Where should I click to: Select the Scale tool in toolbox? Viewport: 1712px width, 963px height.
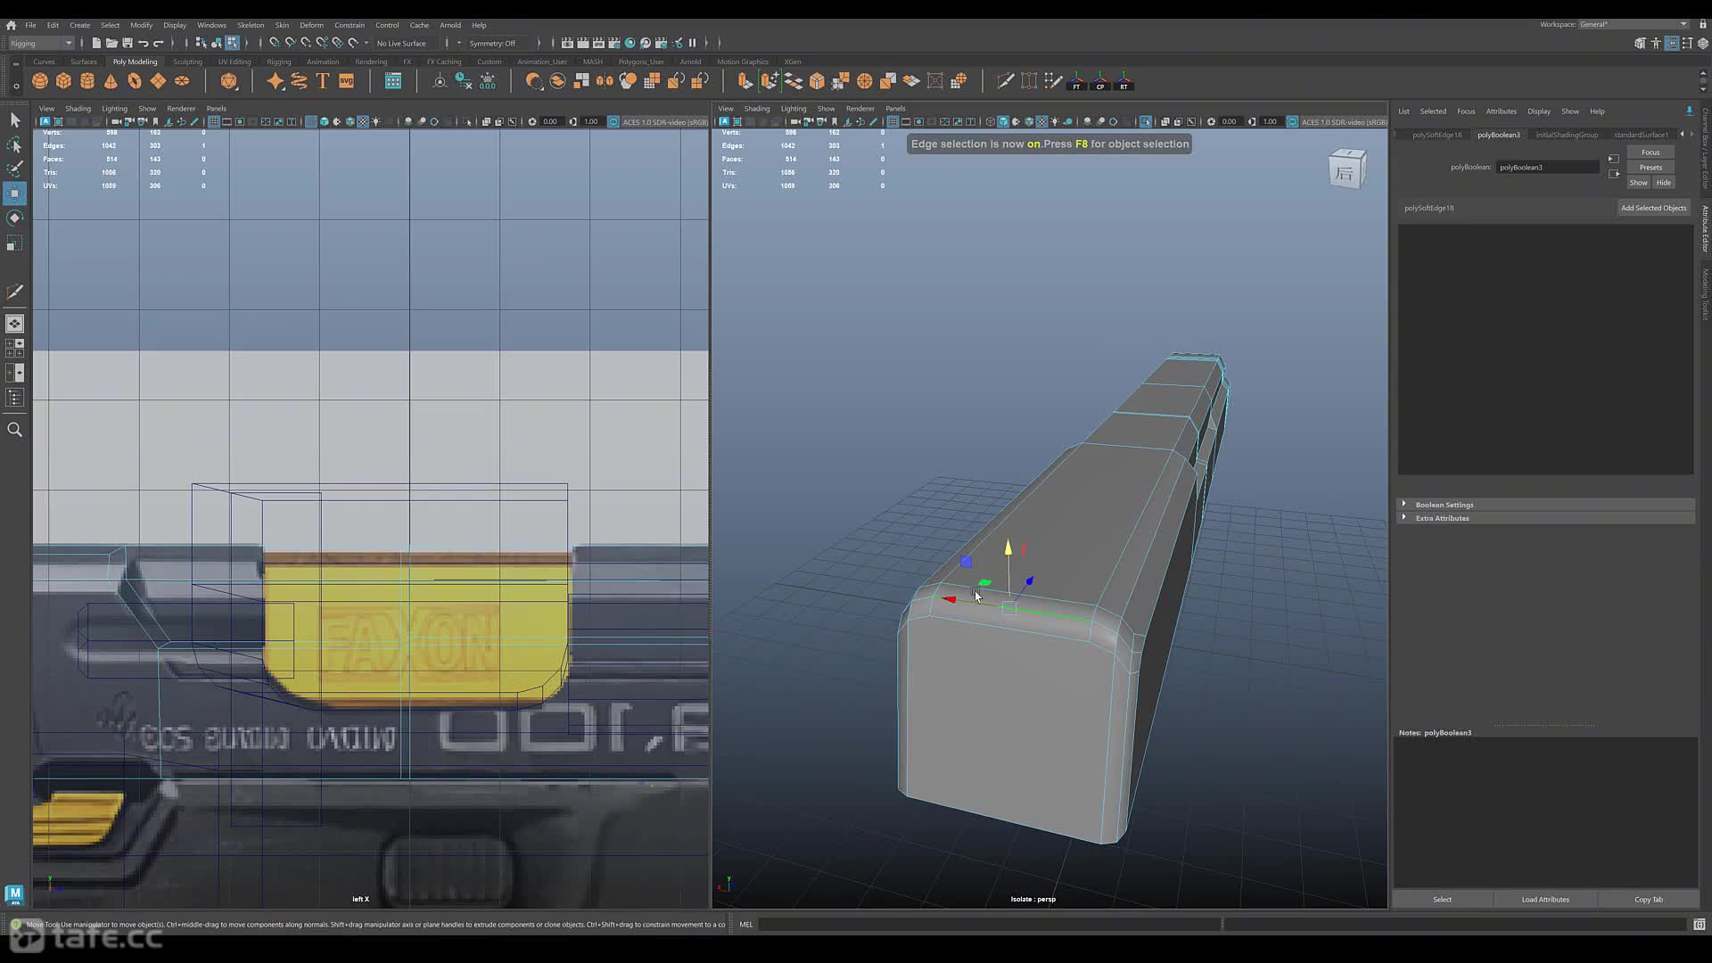tap(14, 243)
